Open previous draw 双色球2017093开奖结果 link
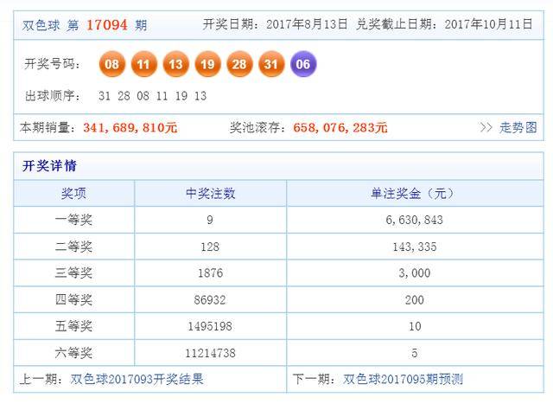Image resolution: width=553 pixels, height=404 pixels. (x=137, y=379)
